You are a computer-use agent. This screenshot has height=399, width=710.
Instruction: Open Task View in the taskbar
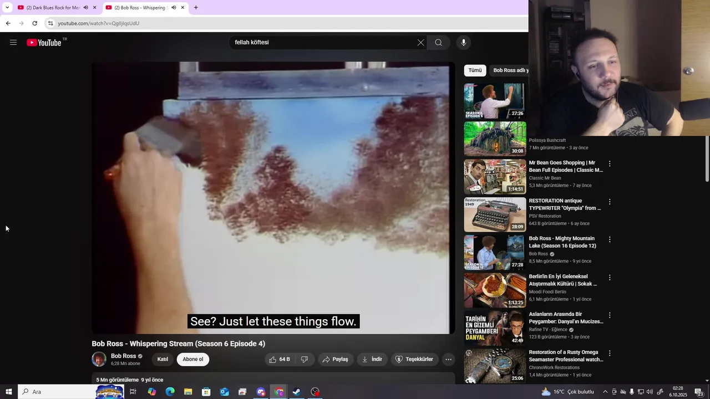[x=133, y=392]
